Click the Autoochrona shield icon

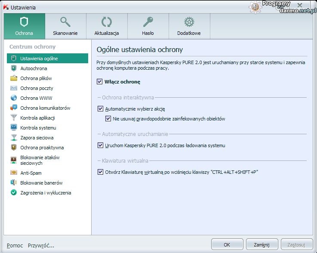click(14, 68)
